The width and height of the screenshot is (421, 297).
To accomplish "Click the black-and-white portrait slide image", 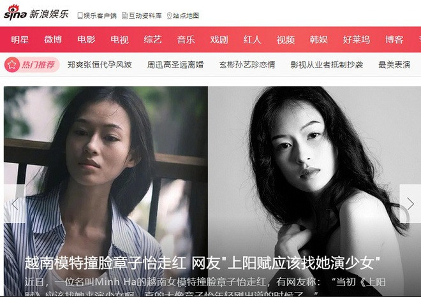I will coord(314,191).
